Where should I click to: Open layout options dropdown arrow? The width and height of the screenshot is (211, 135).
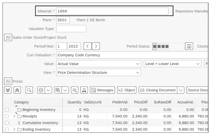click(65, 90)
